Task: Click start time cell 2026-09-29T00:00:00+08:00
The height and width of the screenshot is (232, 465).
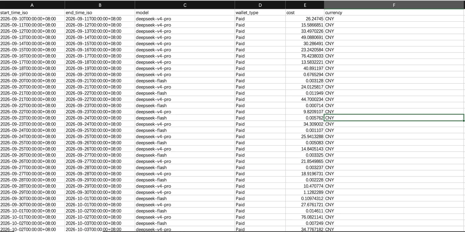Action: 32,192
